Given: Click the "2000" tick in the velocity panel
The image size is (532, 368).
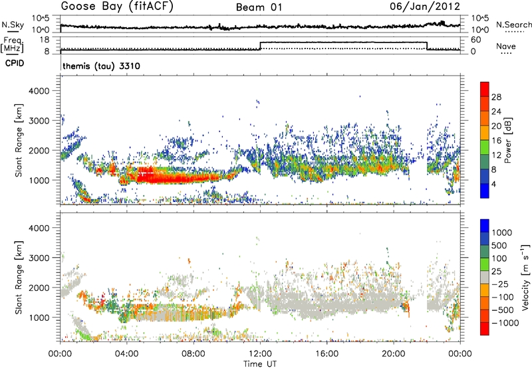Looking at the screenshot, I should click(x=39, y=288).
